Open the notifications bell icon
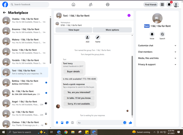Viewport: 183px width, 135px height. (x=169, y=4)
